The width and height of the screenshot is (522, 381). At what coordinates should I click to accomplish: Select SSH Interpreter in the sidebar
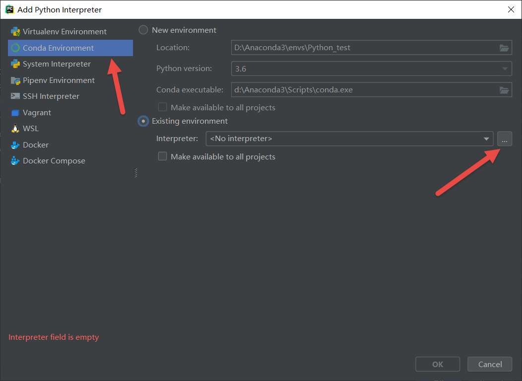70,96
